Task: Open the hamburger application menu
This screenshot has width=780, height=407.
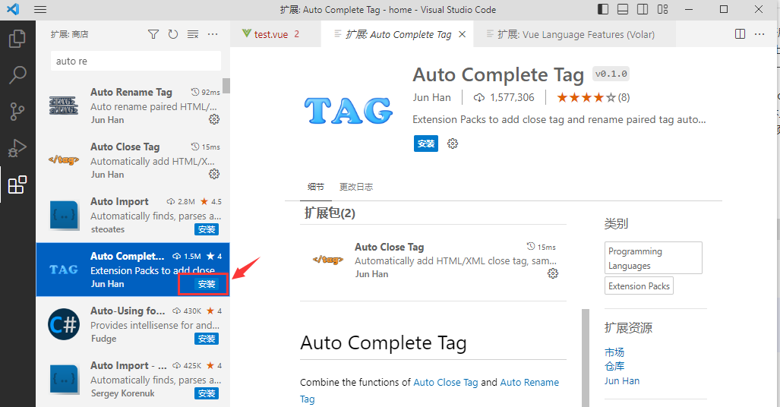Action: click(x=40, y=9)
